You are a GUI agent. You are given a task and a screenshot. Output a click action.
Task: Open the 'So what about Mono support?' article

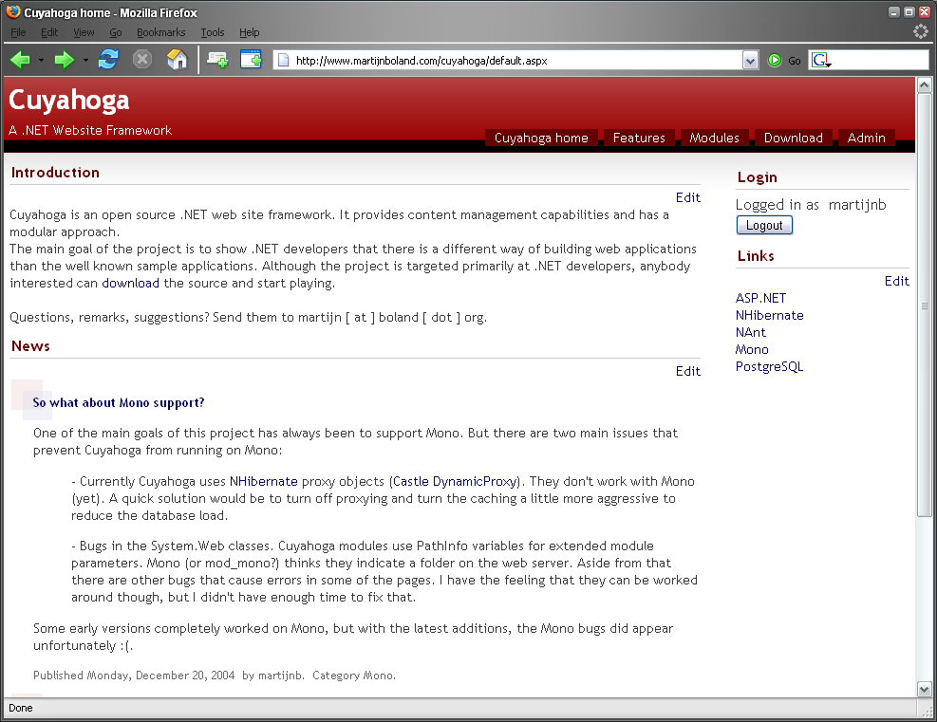click(119, 402)
